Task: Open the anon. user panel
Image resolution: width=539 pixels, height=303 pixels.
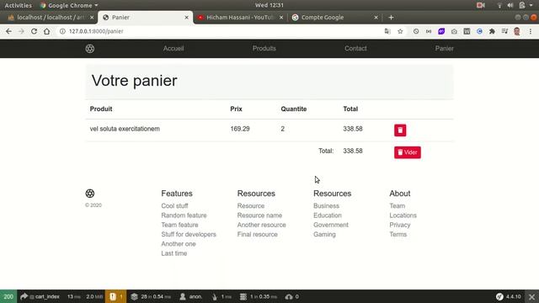Action: tap(191, 296)
